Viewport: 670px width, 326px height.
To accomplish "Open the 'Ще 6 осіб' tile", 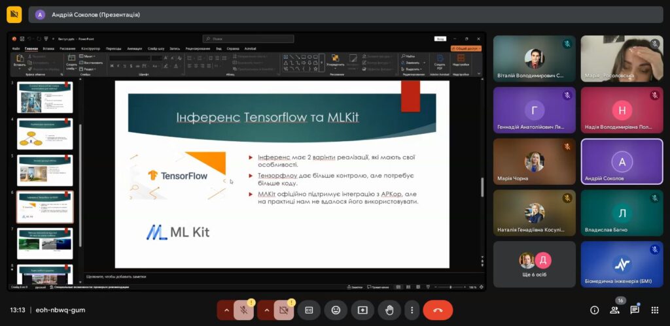I will pos(534,264).
